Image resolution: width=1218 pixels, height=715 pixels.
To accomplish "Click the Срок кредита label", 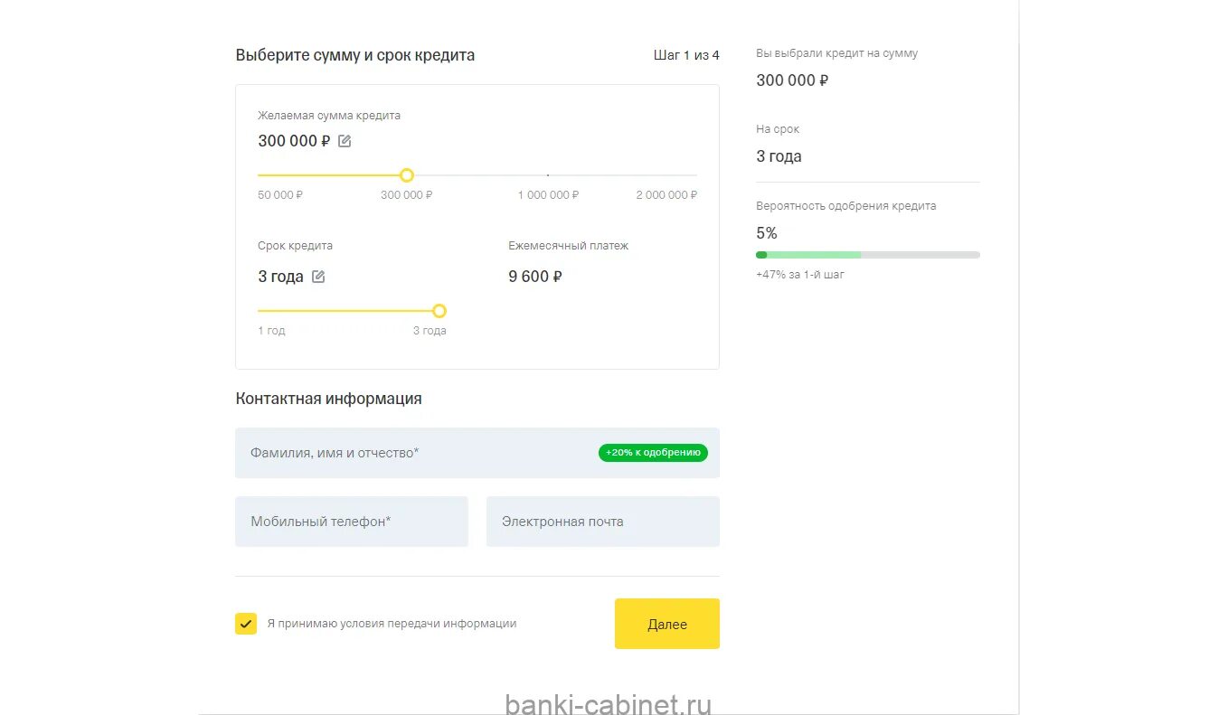I will coord(296,246).
